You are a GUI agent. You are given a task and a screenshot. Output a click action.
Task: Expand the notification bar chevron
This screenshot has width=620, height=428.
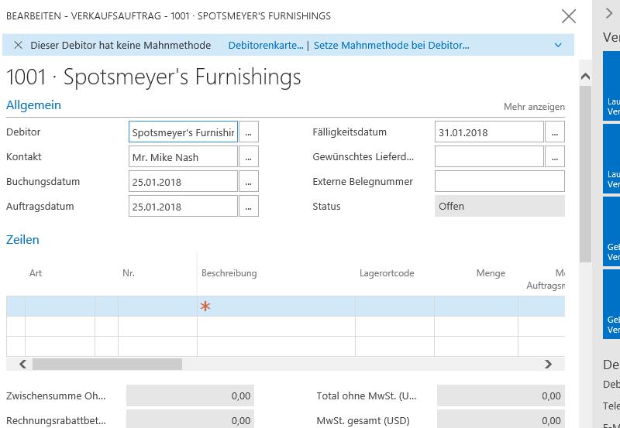click(558, 45)
